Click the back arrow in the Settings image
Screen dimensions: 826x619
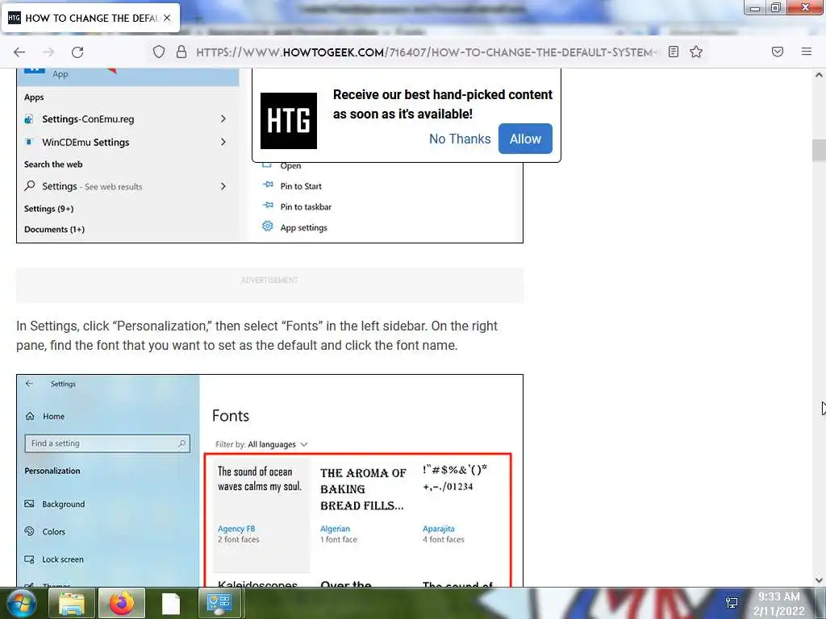[x=30, y=384]
